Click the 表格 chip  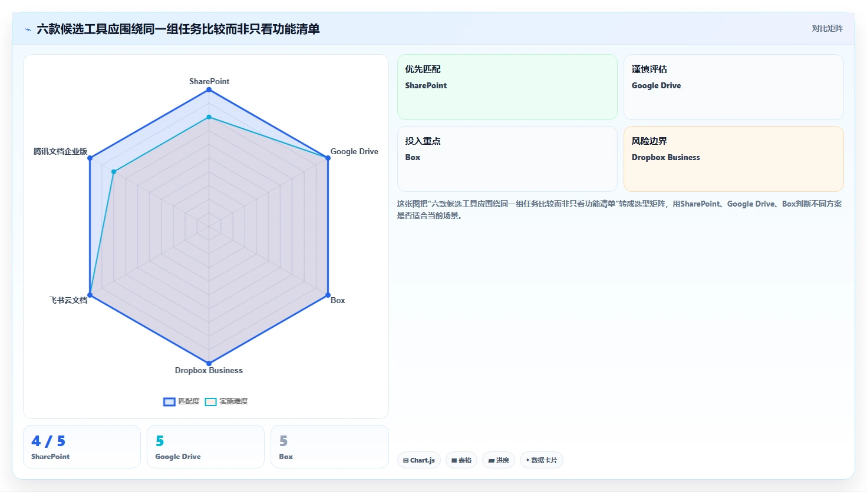461,460
